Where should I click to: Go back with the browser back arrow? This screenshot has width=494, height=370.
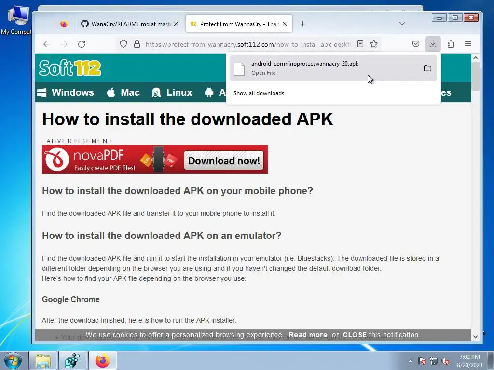tap(47, 44)
